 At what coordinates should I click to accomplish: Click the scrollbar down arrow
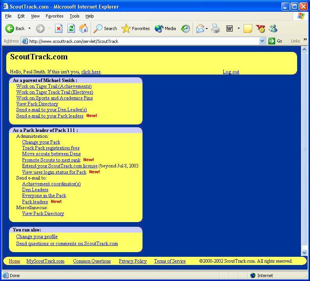[304, 253]
